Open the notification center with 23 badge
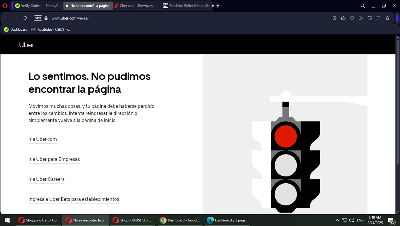The image size is (400, 226). pyautogui.click(x=391, y=220)
